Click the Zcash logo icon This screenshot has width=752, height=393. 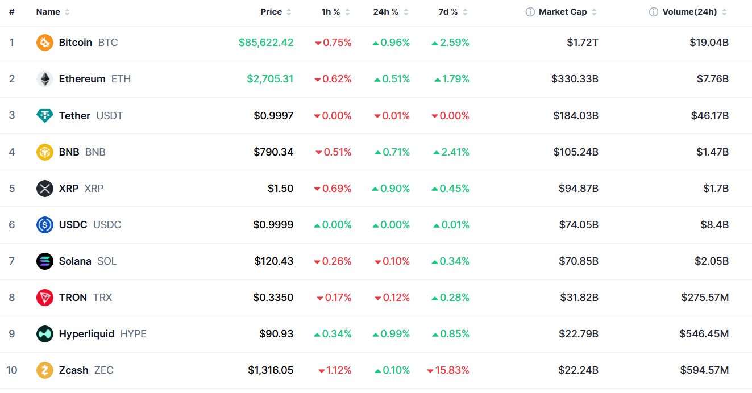[45, 370]
